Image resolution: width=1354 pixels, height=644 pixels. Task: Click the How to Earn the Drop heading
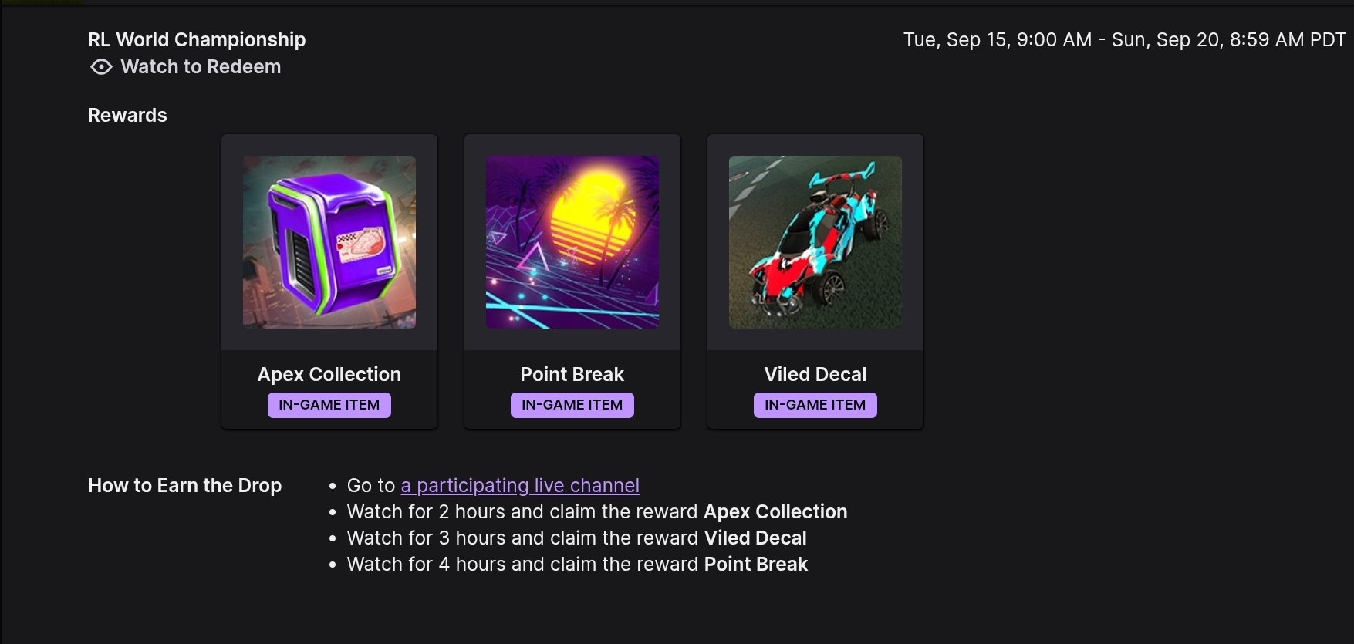(184, 485)
